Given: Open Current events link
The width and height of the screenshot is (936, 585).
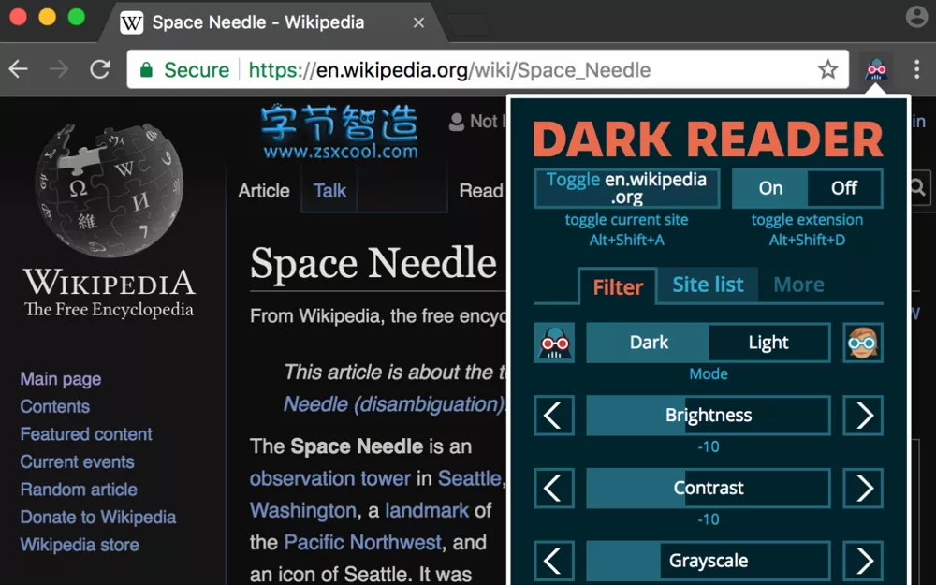Looking at the screenshot, I should click(77, 461).
